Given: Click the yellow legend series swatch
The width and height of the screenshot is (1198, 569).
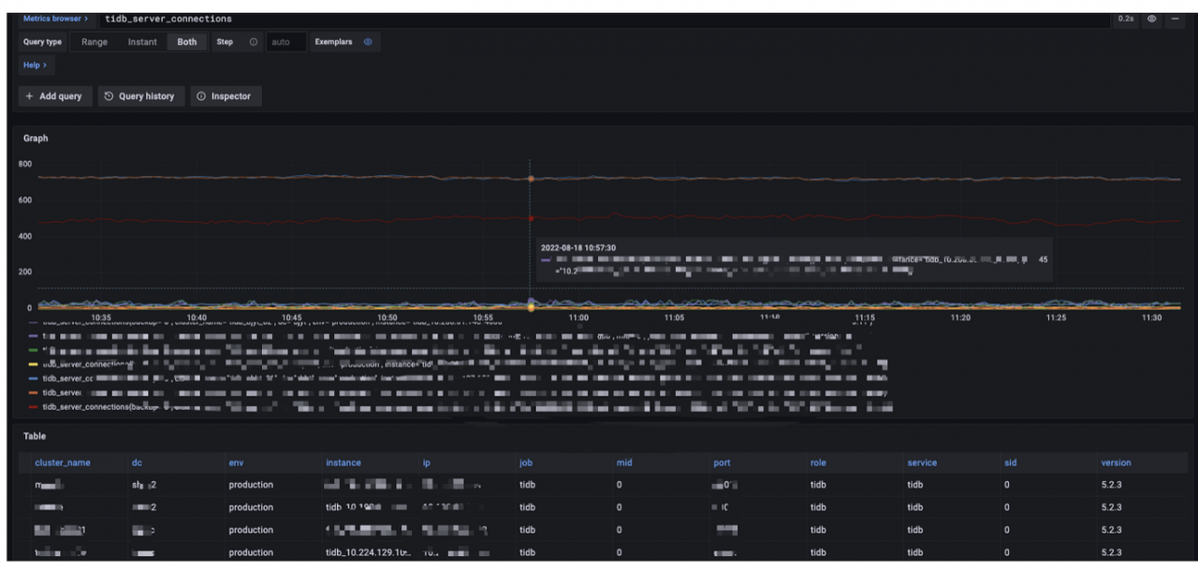Looking at the screenshot, I should (x=33, y=364).
